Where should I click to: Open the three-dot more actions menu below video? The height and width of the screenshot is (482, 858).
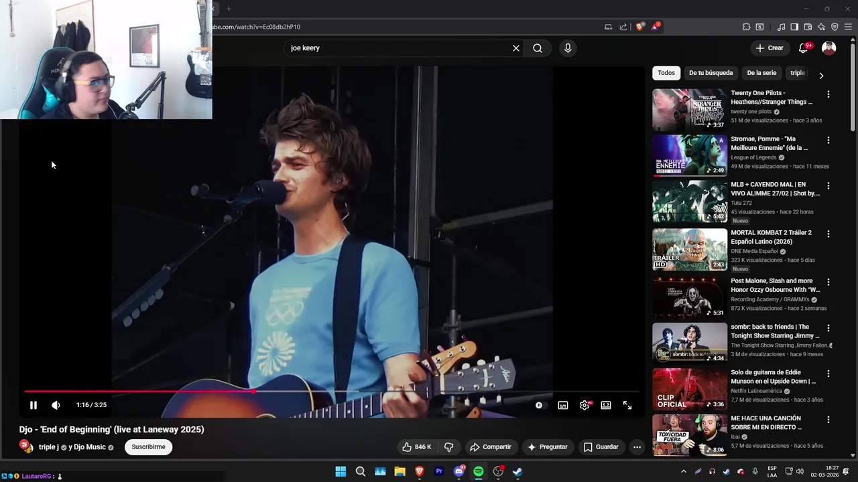pyautogui.click(x=637, y=447)
